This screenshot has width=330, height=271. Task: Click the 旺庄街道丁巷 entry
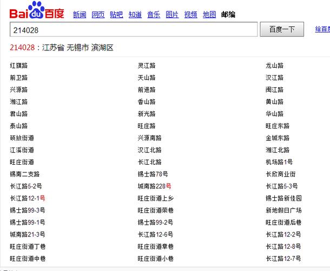[28, 246]
